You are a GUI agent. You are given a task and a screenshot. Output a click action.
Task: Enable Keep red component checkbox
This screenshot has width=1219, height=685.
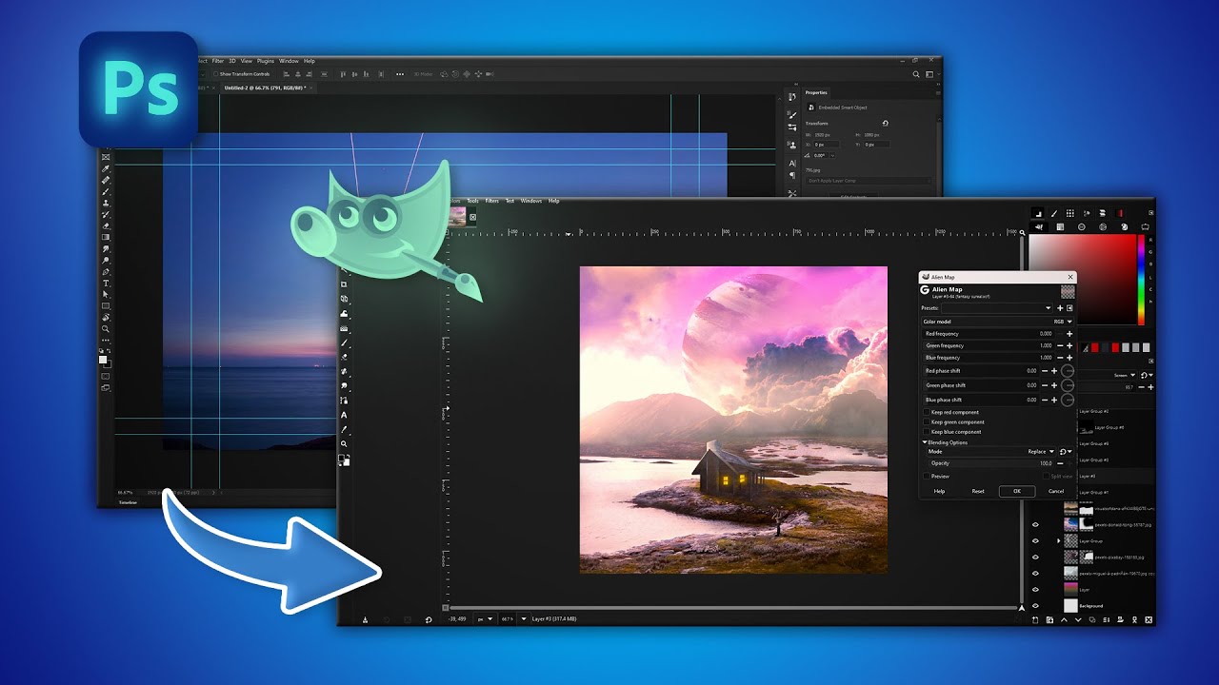[927, 412]
